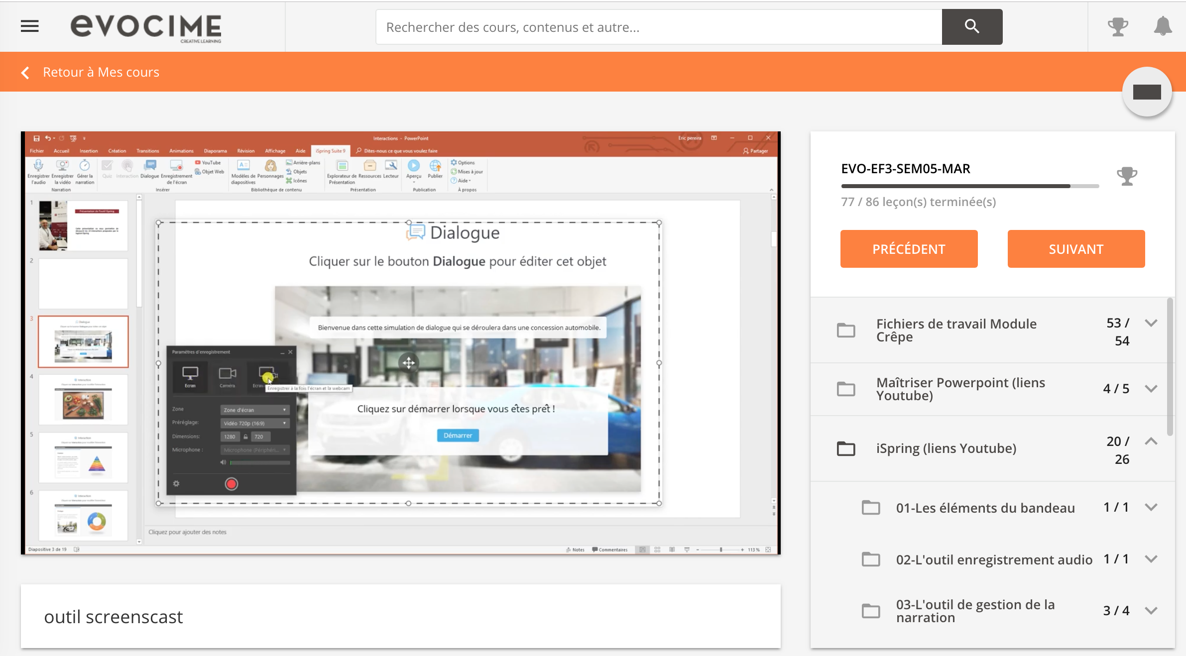
Task: Click into the Rechercher des cours search field
Action: [x=659, y=27]
